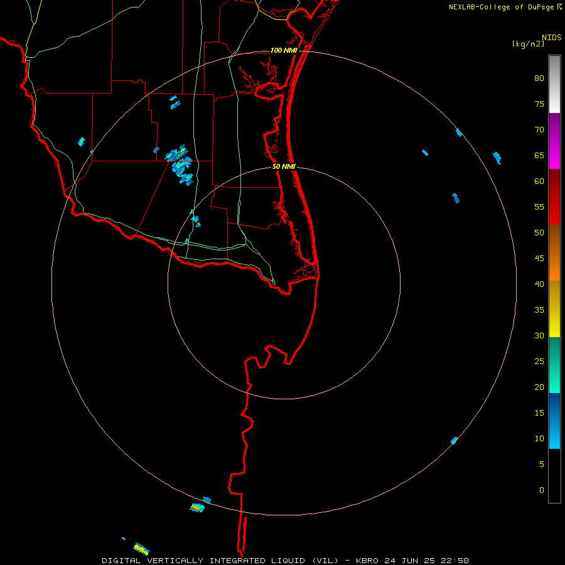Click the scale value 0
The width and height of the screenshot is (565, 565).
542,490
